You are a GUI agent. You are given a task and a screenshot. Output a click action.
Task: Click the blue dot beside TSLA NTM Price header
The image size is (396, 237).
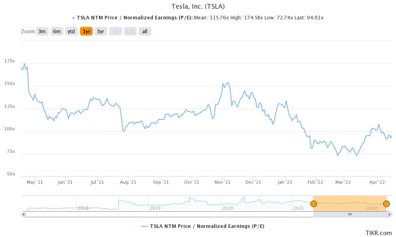[74, 18]
